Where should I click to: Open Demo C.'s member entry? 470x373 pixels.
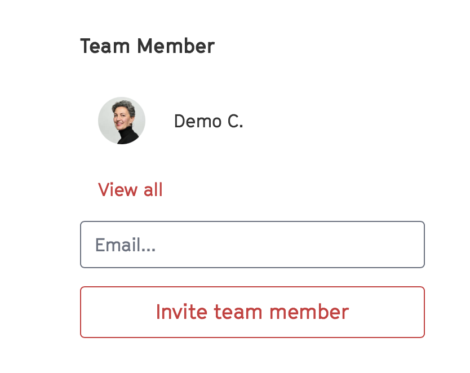coord(209,121)
